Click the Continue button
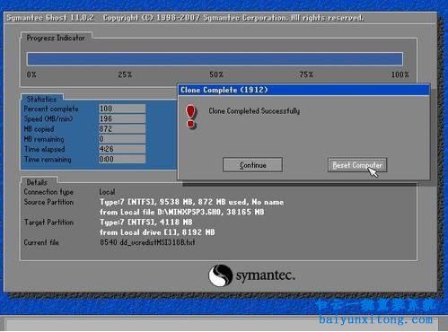Image resolution: width=448 pixels, height=332 pixels. point(252,165)
